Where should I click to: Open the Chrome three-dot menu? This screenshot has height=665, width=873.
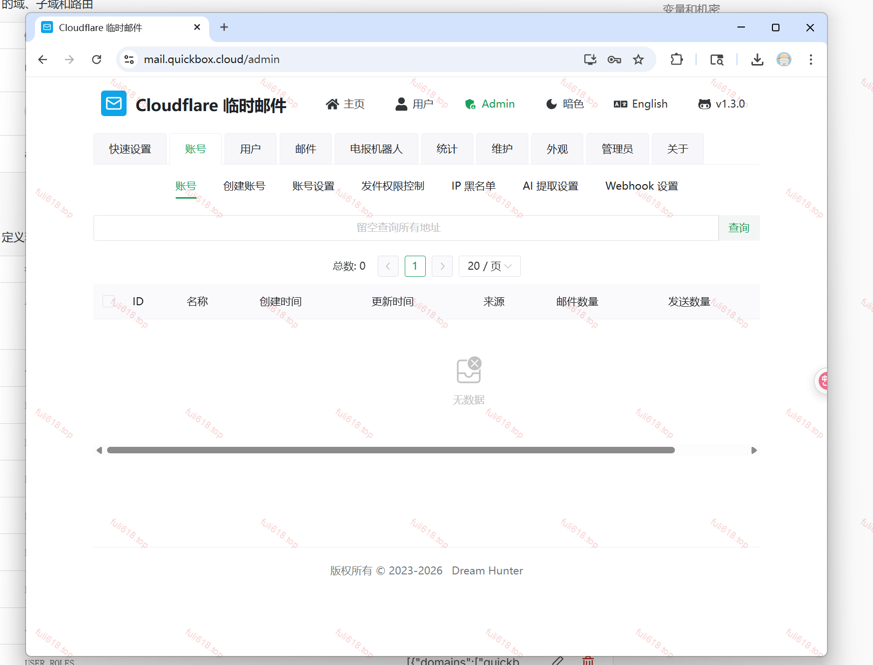coord(811,60)
